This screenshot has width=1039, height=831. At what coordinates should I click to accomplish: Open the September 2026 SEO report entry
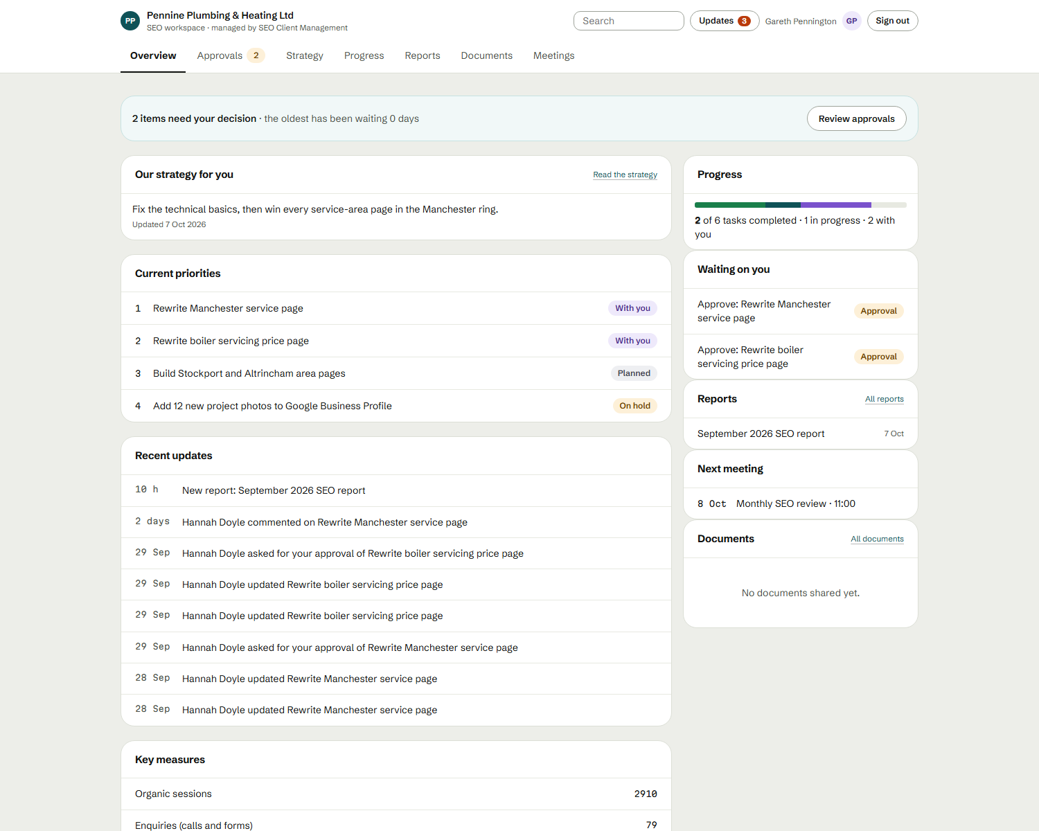tap(801, 434)
